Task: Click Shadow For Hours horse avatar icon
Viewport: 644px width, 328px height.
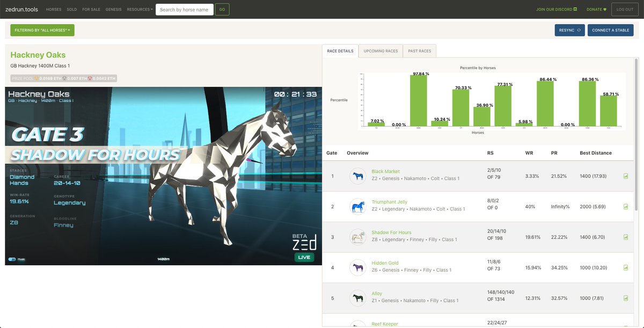Action: [357, 237]
